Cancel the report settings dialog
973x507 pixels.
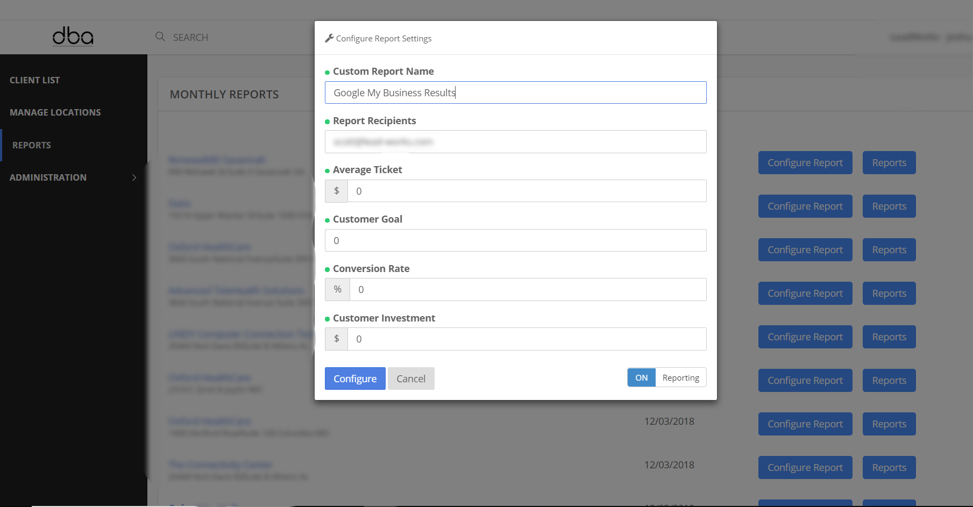click(410, 379)
